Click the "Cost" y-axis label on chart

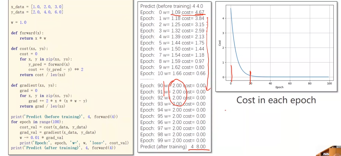(220, 43)
